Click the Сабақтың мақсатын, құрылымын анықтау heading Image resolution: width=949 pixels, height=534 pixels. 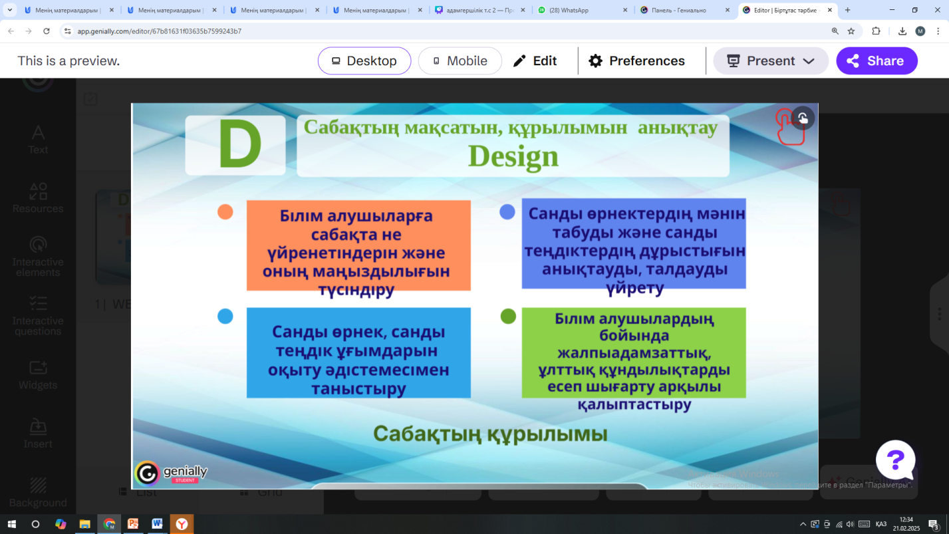pyautogui.click(x=510, y=126)
